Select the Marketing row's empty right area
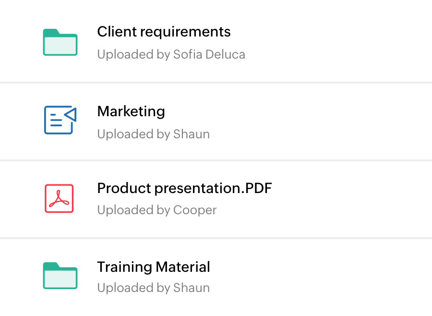The height and width of the screenshot is (316, 432). coord(346,121)
